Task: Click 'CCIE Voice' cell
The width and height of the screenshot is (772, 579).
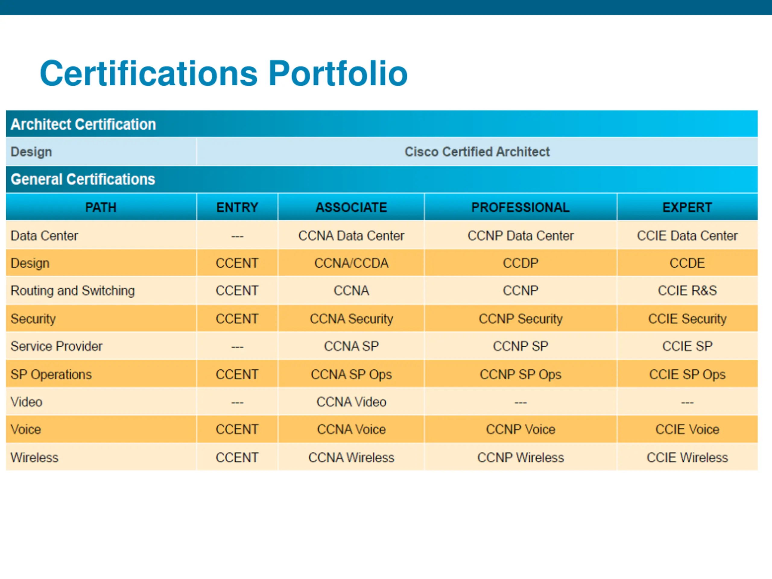Action: 687,429
